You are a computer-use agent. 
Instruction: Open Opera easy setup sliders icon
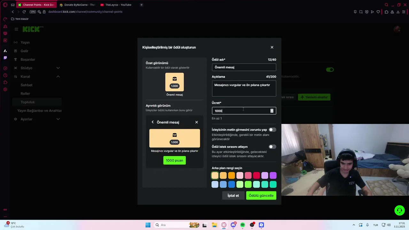(404, 12)
